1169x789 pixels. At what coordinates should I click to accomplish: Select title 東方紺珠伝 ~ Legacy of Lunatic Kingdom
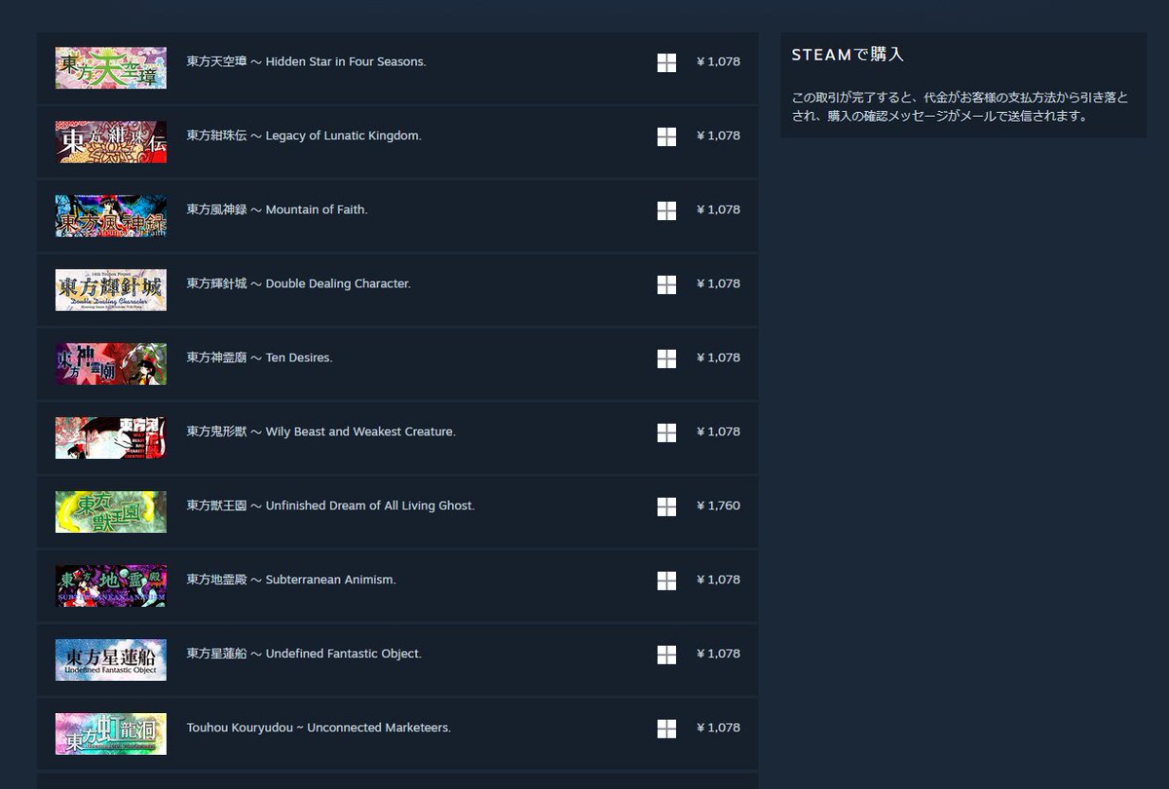[304, 135]
